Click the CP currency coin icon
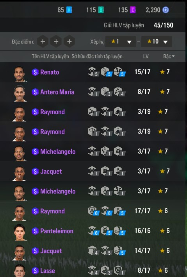Viewport: 187px width, 277px height. 166,10
